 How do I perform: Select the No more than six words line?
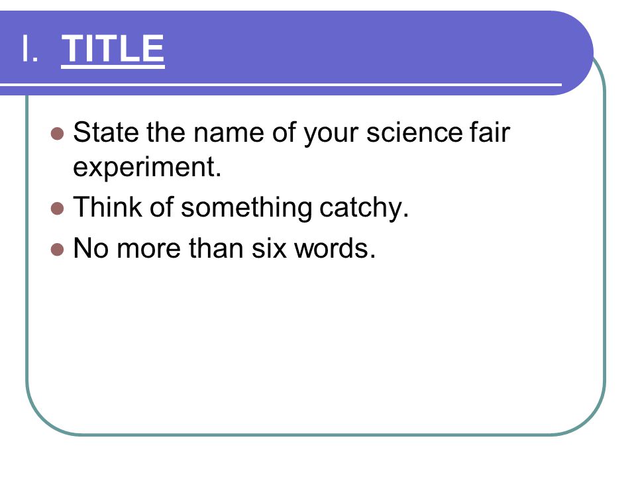(225, 248)
